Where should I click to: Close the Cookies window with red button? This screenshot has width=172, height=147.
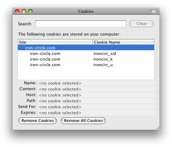click(17, 11)
